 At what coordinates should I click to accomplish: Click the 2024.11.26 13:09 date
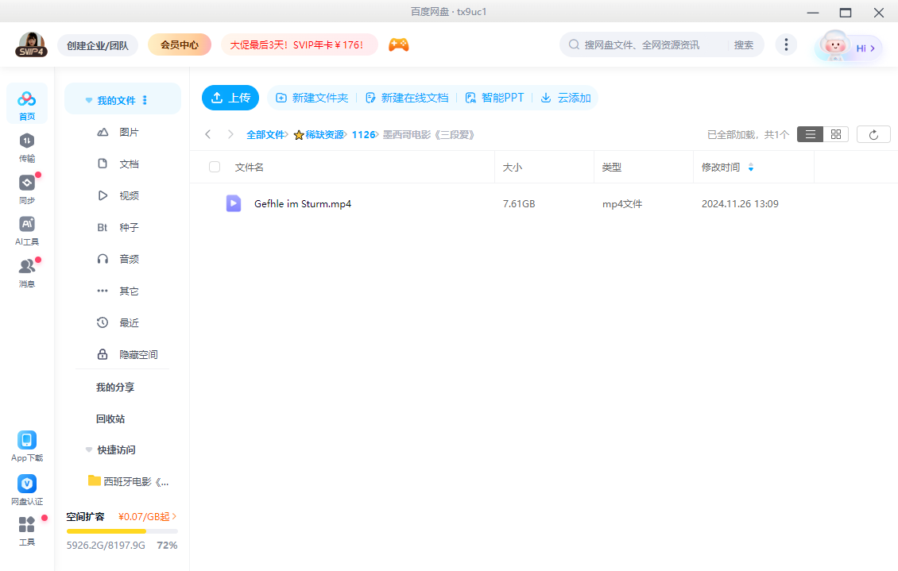(x=740, y=203)
